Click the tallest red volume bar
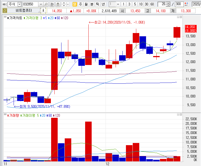201x166 pixels. 54,139
